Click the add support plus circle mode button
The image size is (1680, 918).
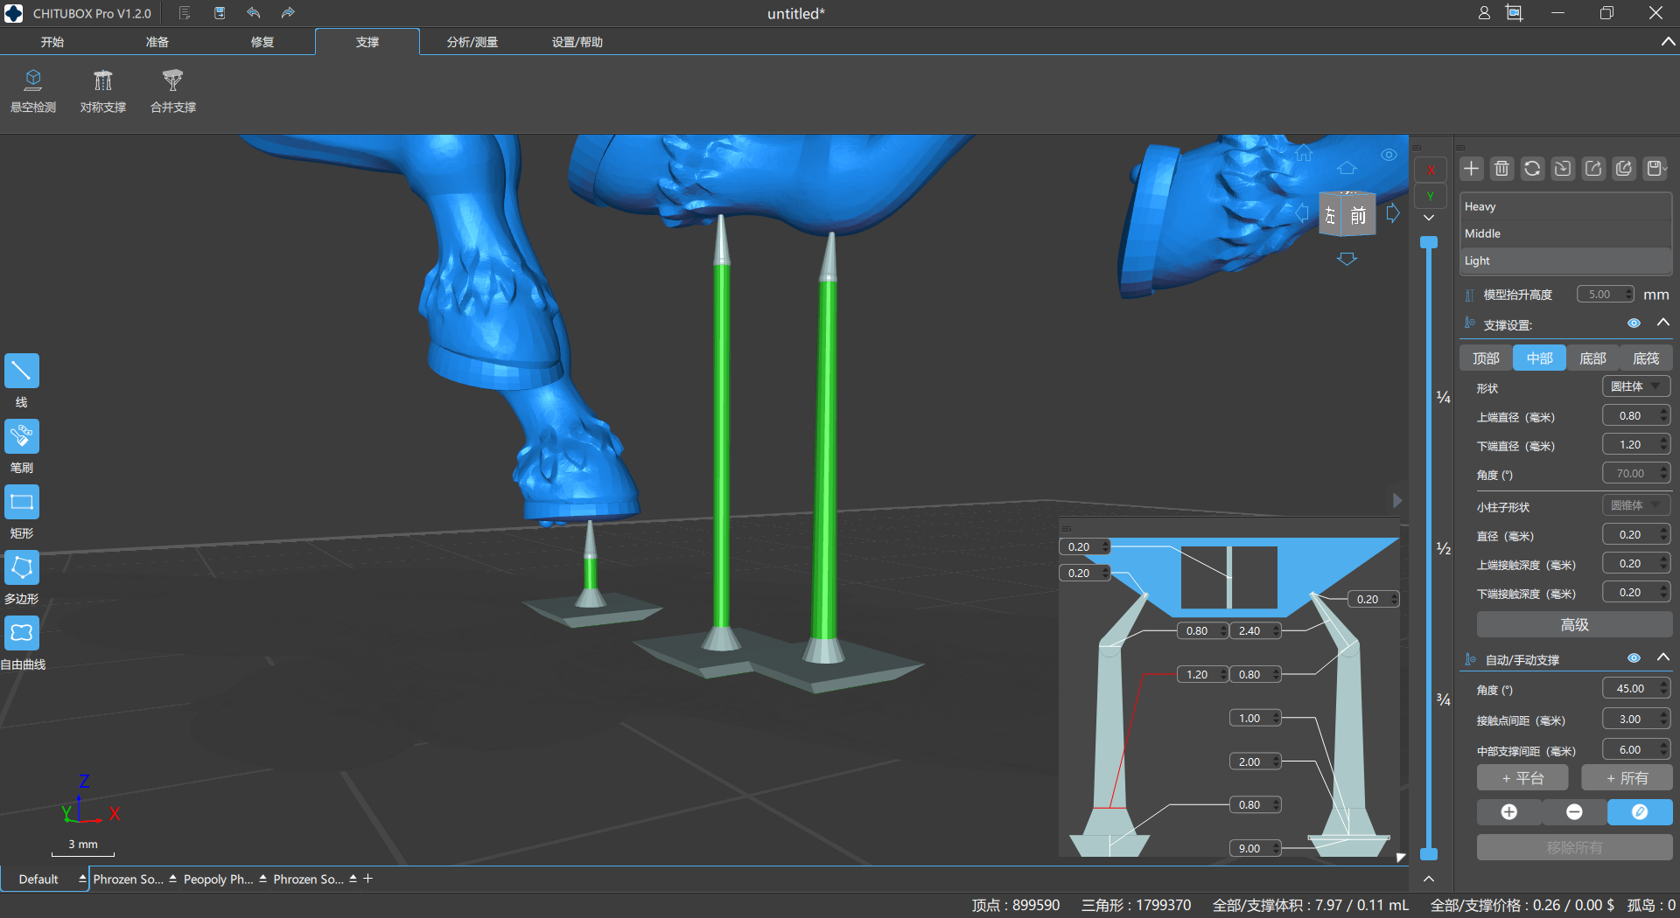pyautogui.click(x=1509, y=812)
